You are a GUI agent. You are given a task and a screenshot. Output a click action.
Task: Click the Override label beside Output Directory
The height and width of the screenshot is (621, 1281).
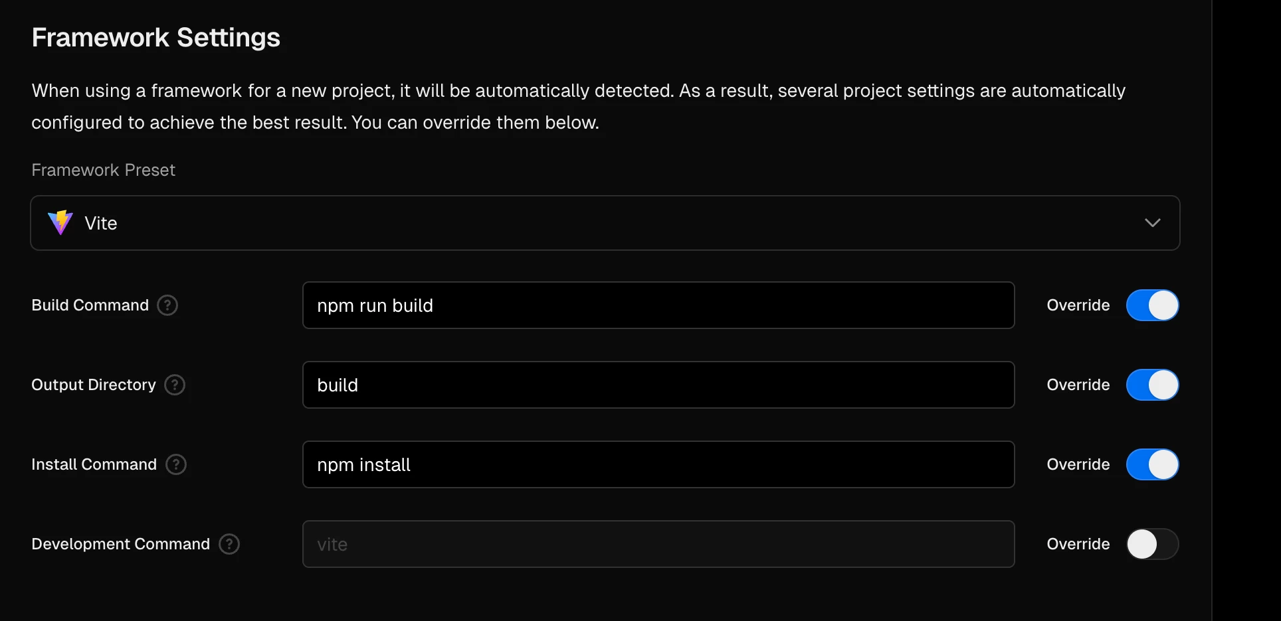[1078, 385]
